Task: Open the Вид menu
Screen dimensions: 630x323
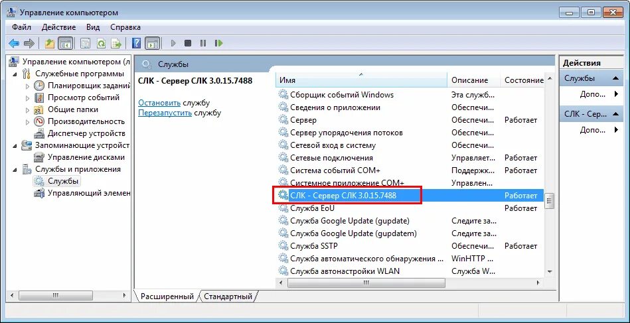Action: tap(93, 27)
